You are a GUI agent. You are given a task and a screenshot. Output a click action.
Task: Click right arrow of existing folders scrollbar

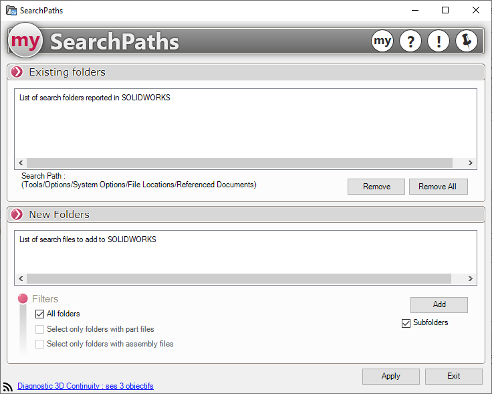pos(471,163)
